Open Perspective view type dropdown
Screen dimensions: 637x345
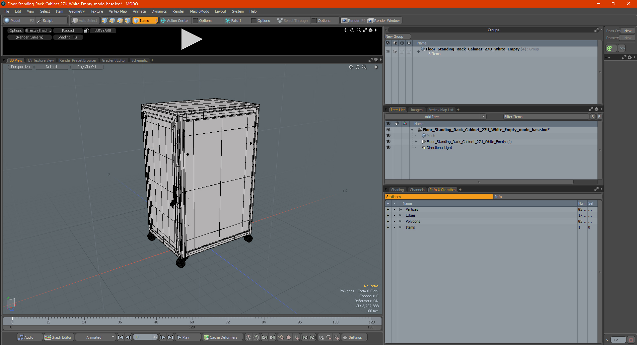click(x=20, y=67)
